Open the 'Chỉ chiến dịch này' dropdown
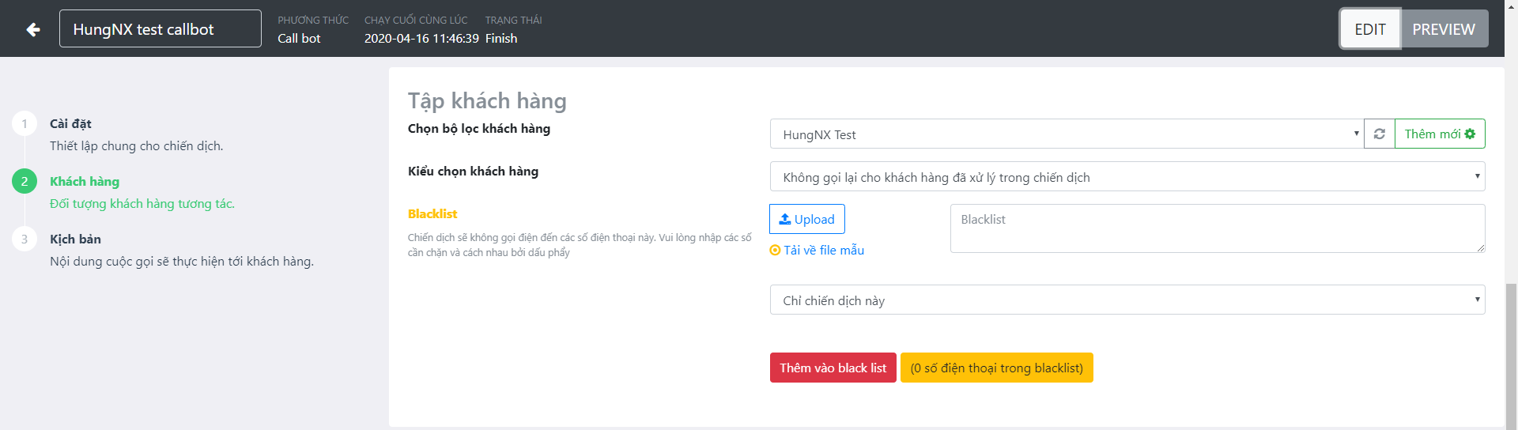This screenshot has height=430, width=1518. pyautogui.click(x=1127, y=300)
